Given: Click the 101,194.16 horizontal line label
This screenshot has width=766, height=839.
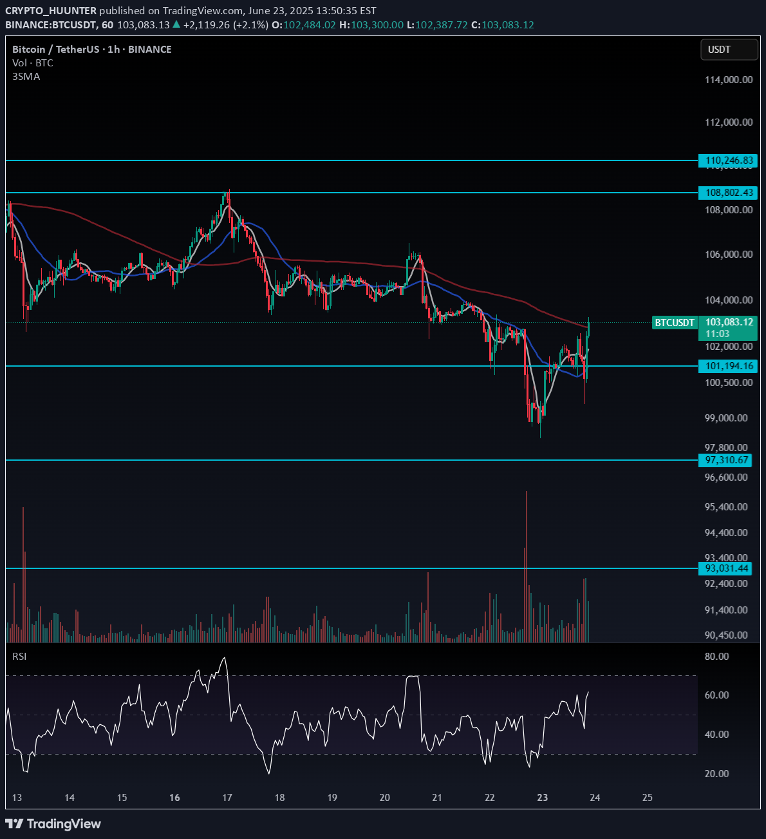Looking at the screenshot, I should click(728, 366).
